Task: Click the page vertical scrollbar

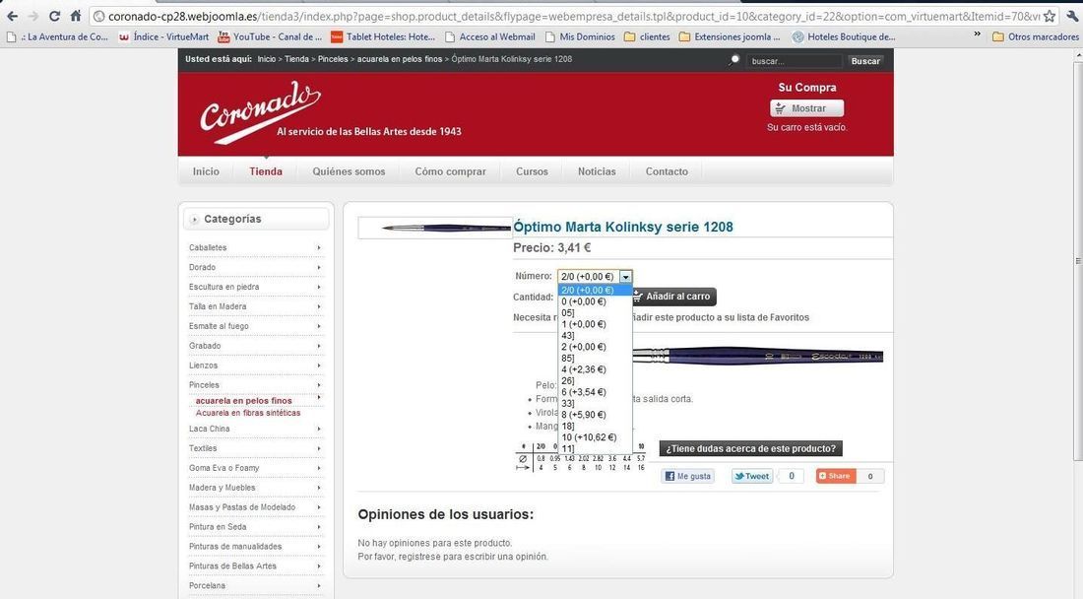Action: pyautogui.click(x=1077, y=262)
